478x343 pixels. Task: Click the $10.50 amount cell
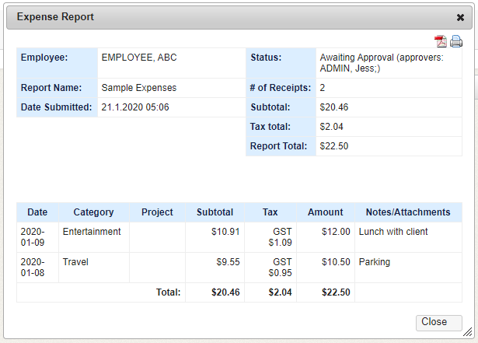[x=335, y=262]
